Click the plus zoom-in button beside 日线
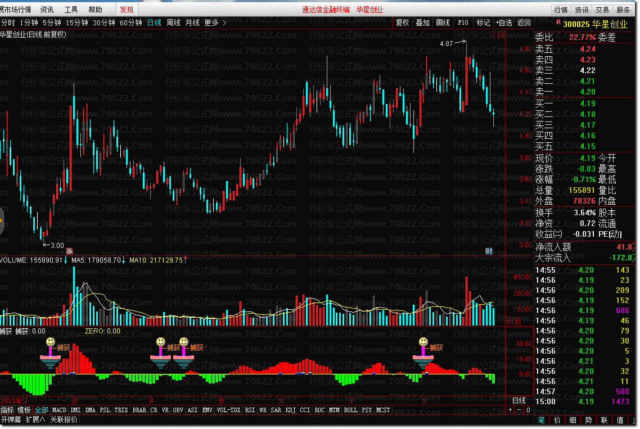The height and width of the screenshot is (429, 640). [510, 410]
